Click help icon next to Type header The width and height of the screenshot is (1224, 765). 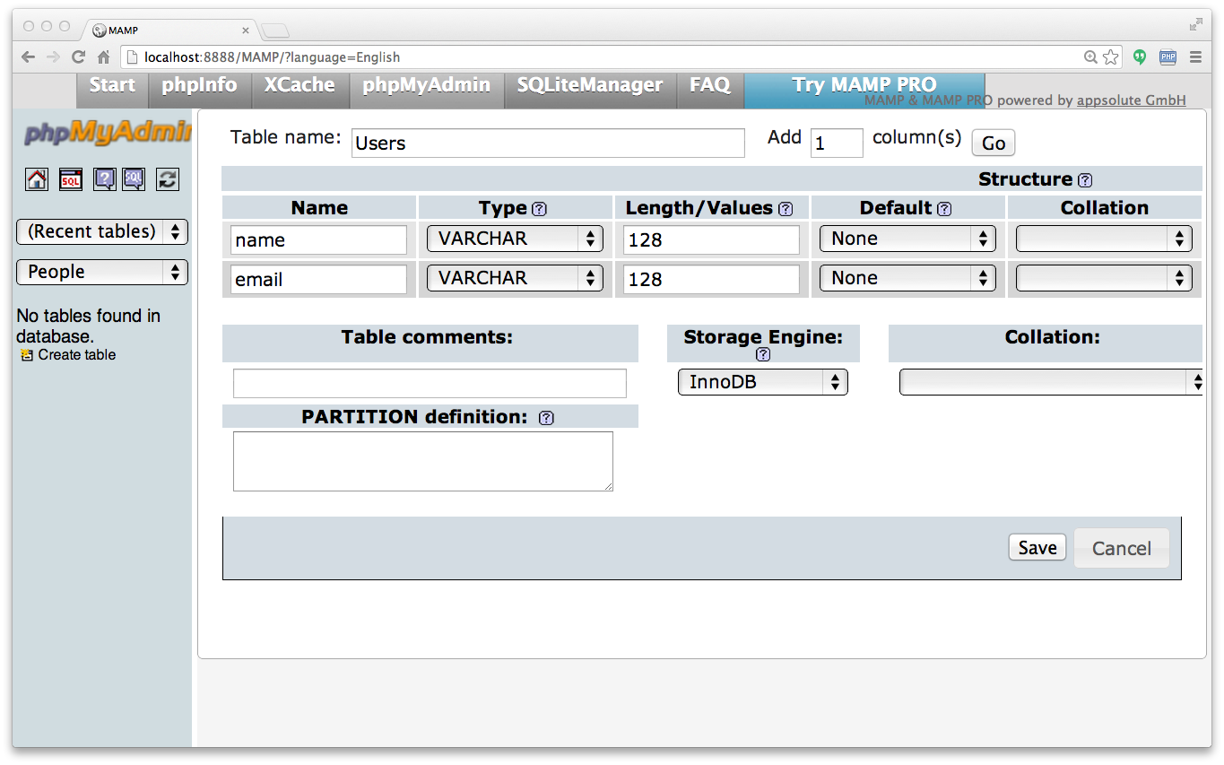(x=539, y=209)
